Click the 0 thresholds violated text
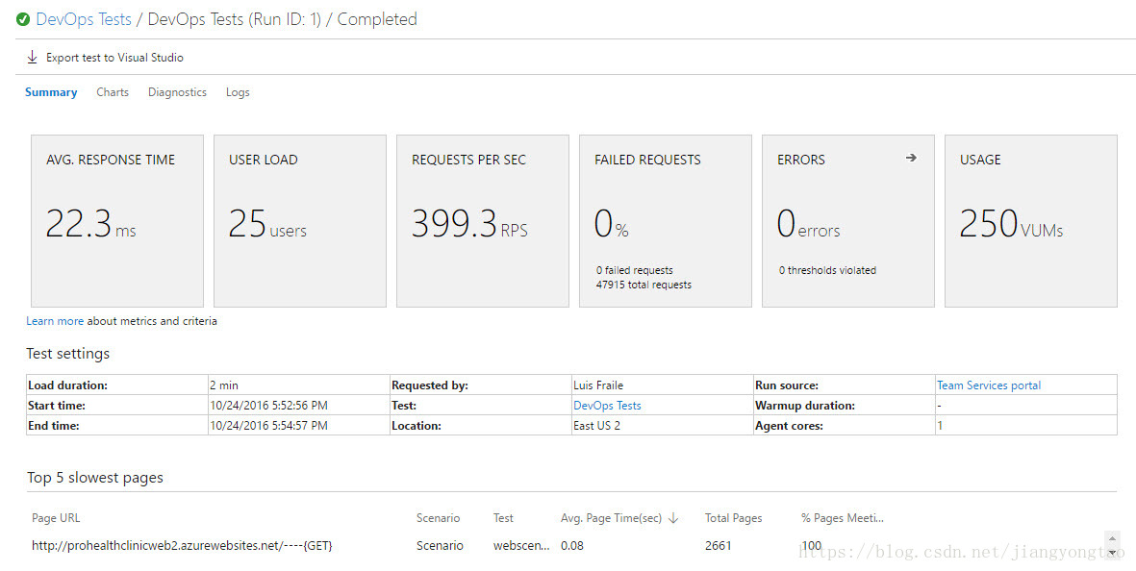This screenshot has height=571, width=1136. pyautogui.click(x=827, y=270)
